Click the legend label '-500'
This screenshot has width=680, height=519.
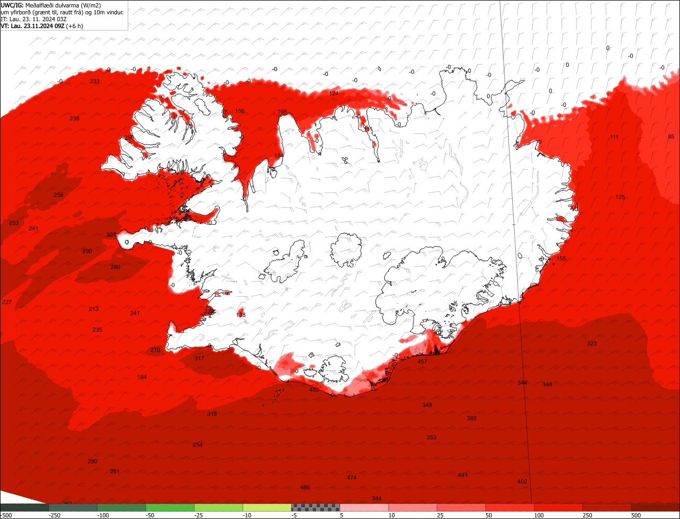tap(6, 515)
